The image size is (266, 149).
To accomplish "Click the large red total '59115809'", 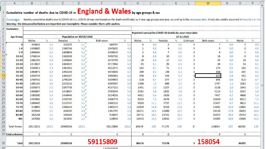I will tap(102, 142).
